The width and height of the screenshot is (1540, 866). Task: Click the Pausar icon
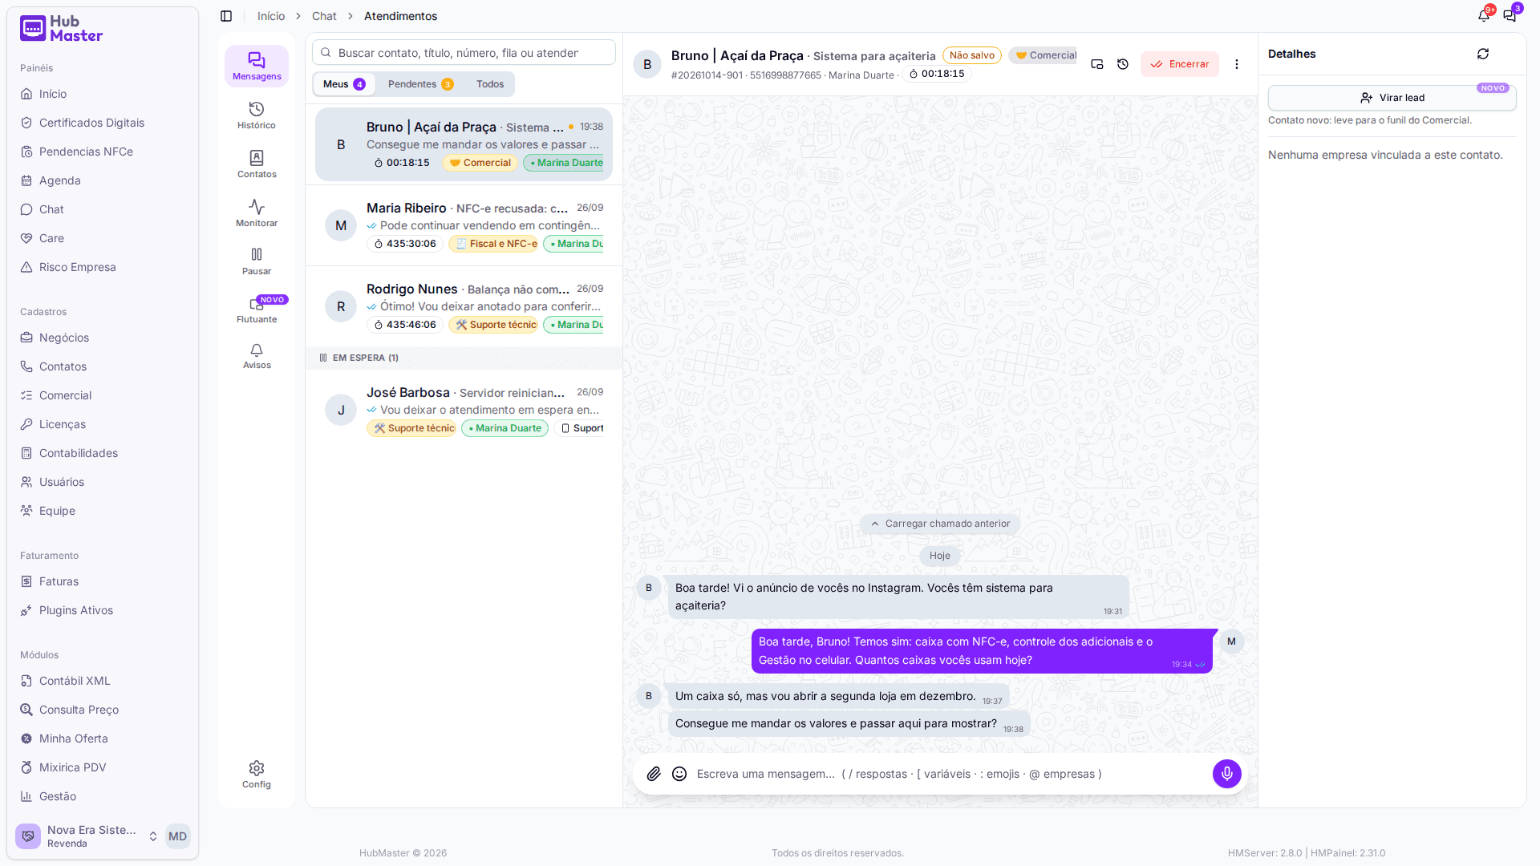[x=257, y=261]
